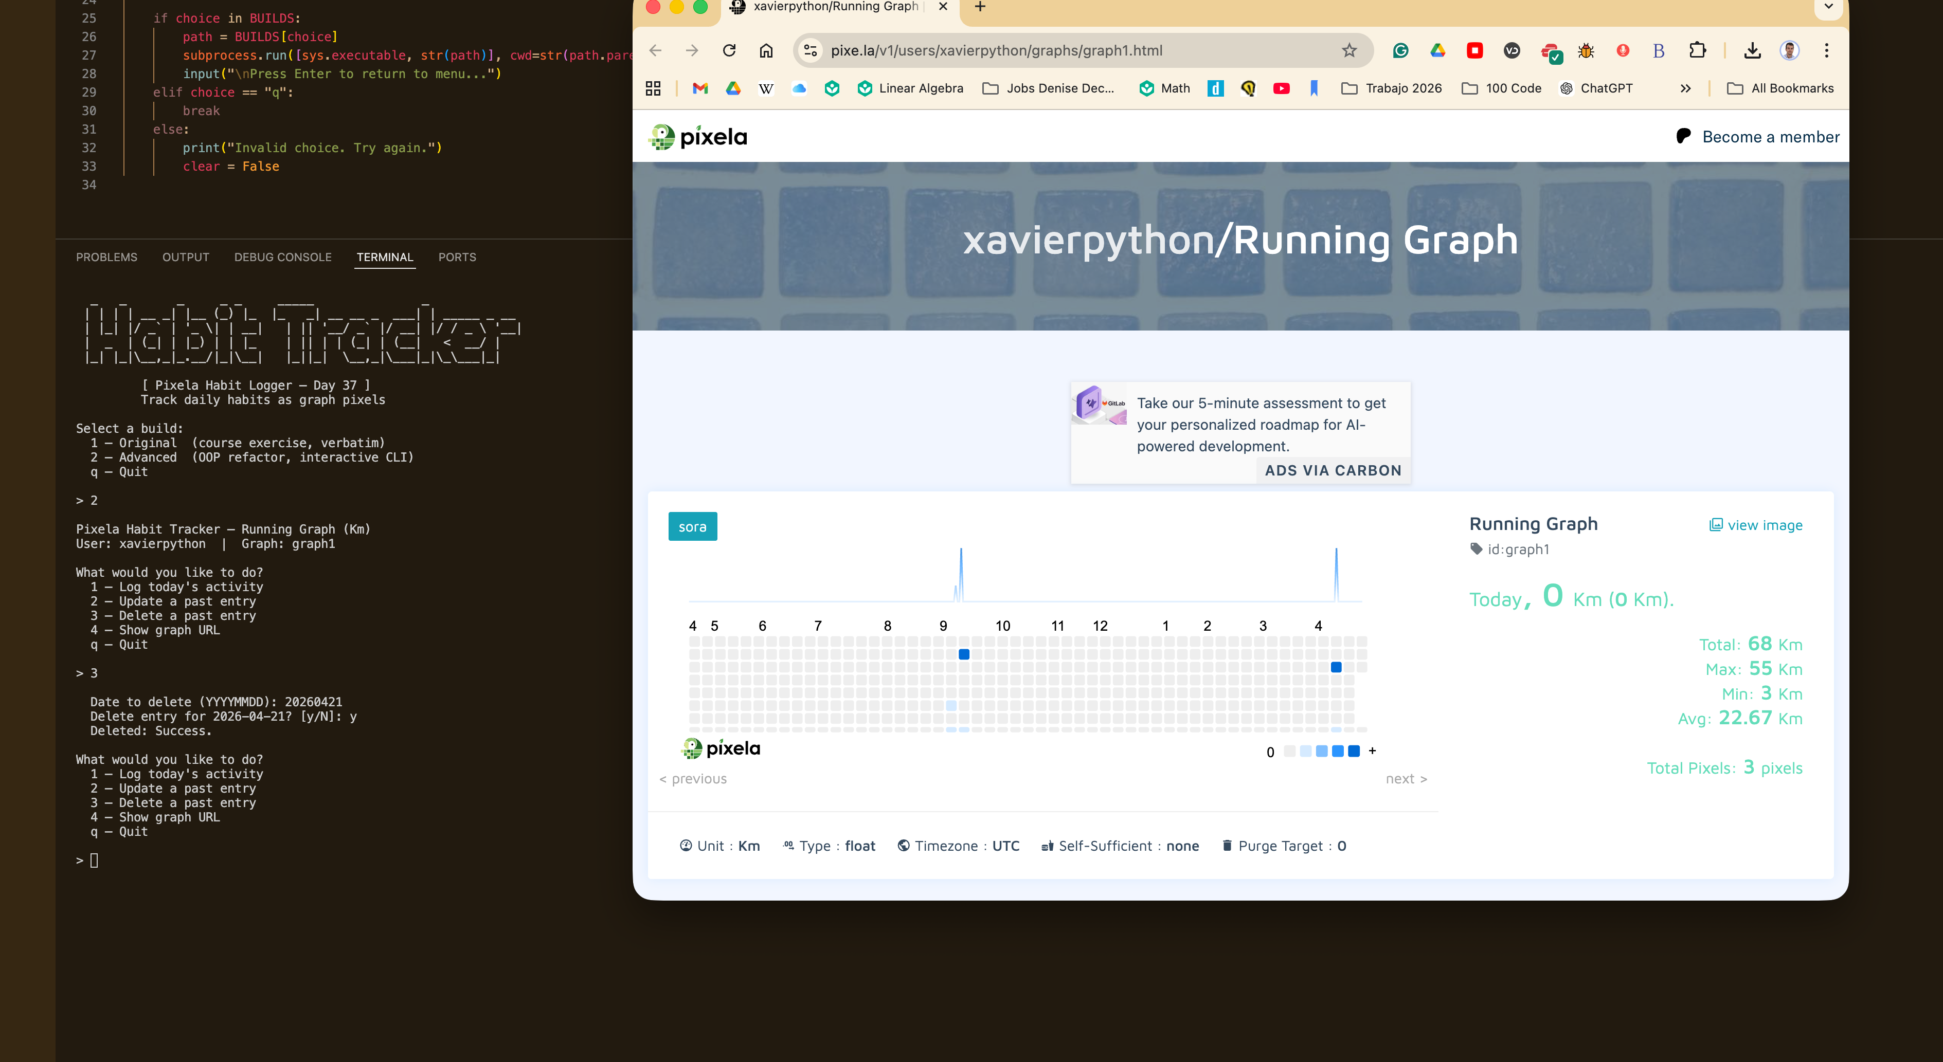
Task: Click the terminal input prompt cursor
Action: (x=94, y=860)
